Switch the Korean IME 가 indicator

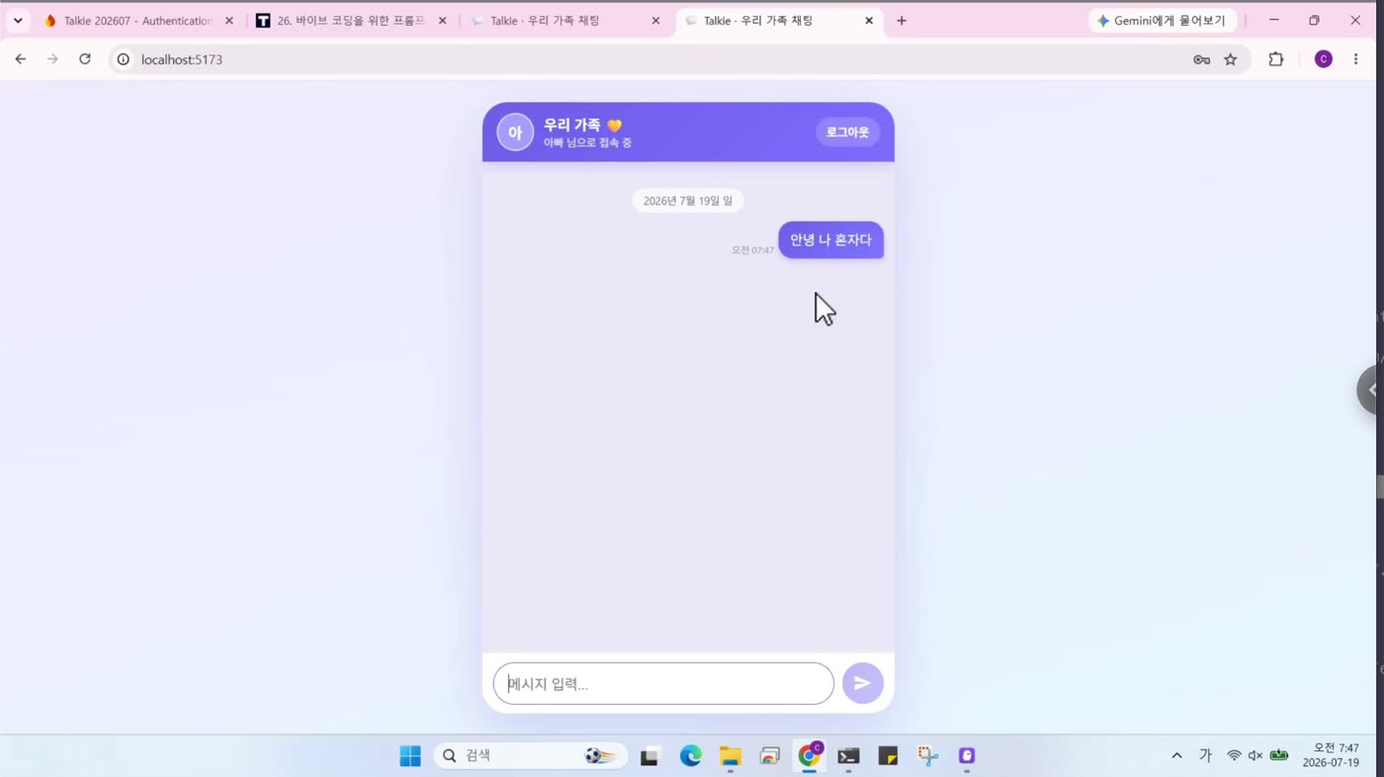click(x=1205, y=756)
